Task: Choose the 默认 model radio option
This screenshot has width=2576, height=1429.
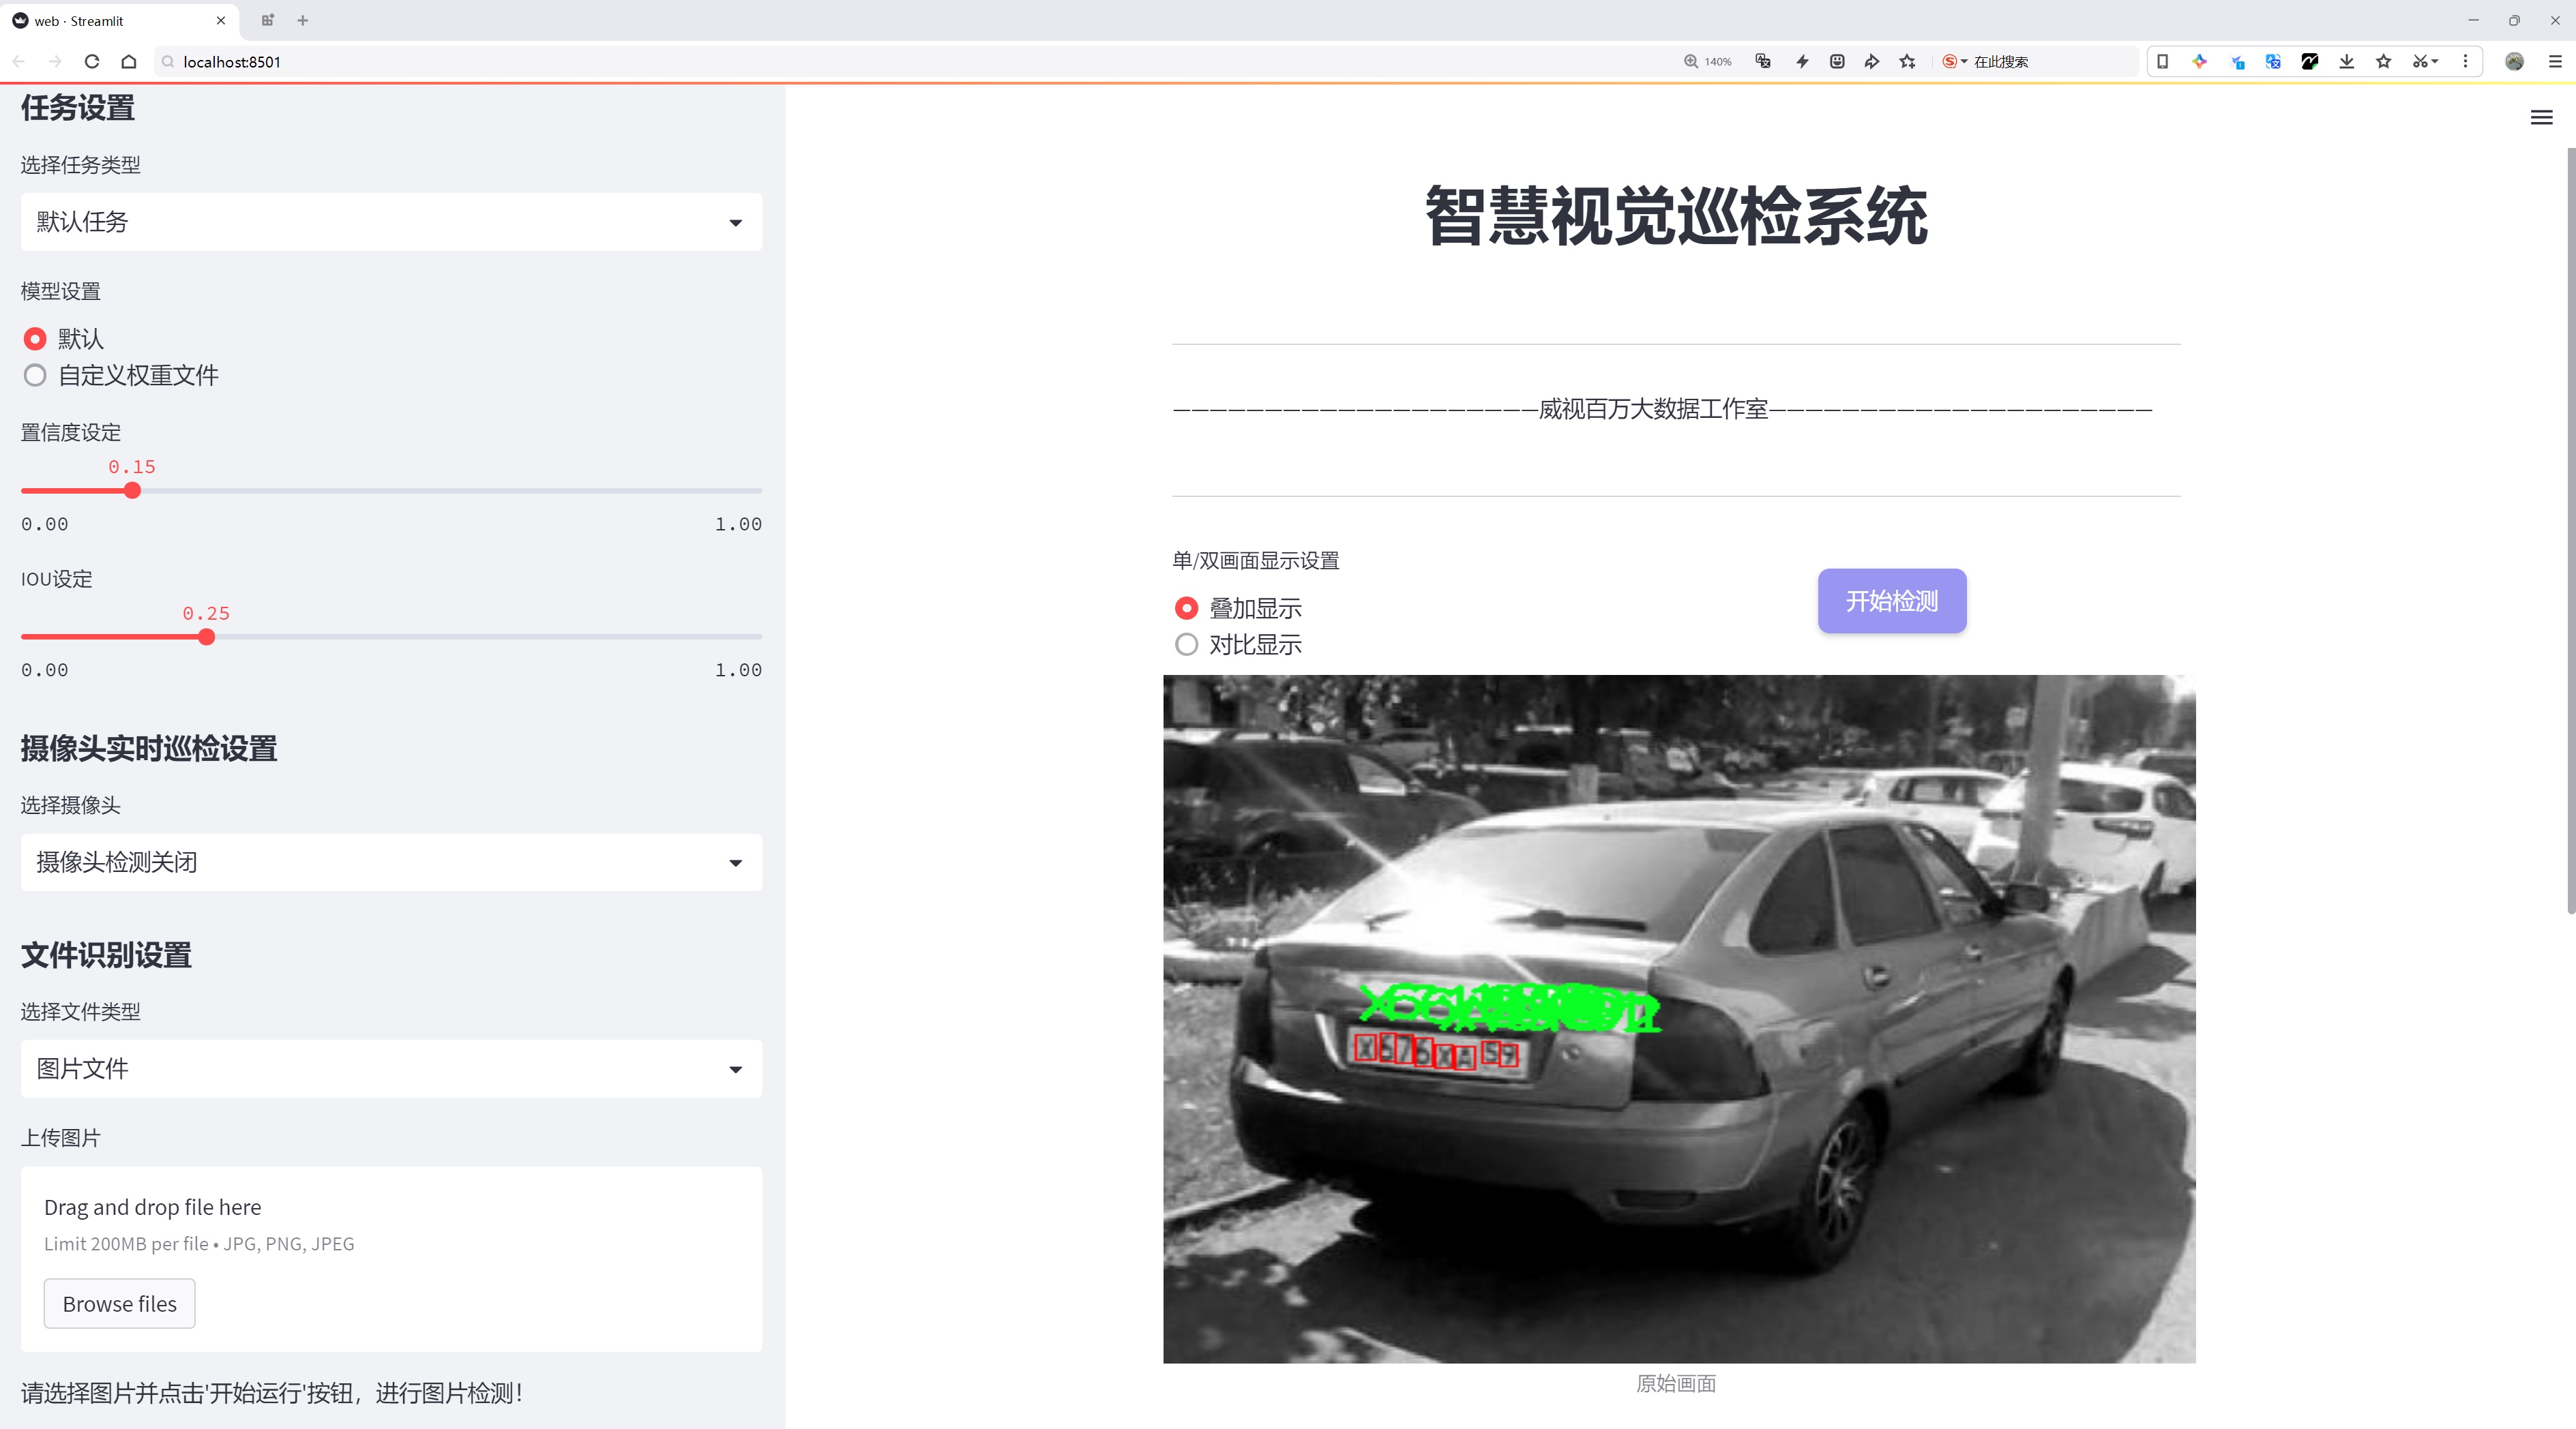Action: 35,339
